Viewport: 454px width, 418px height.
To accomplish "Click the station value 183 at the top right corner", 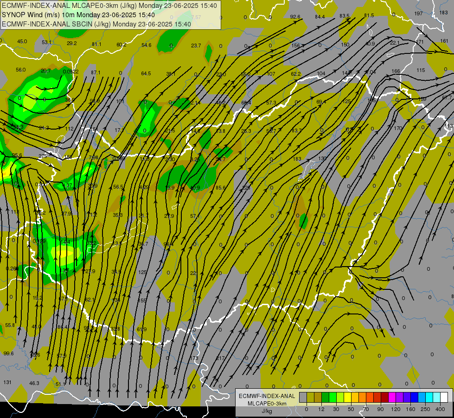I will pos(444,13).
